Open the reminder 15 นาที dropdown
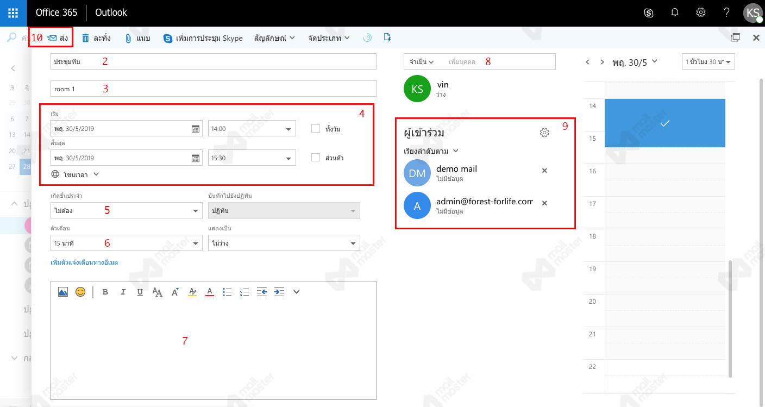Screen dimensions: 765x407 click(126, 243)
